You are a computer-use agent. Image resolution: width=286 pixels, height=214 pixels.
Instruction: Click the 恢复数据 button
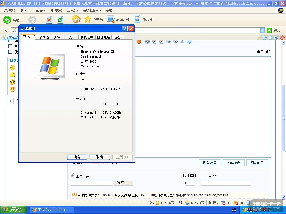[209, 163]
